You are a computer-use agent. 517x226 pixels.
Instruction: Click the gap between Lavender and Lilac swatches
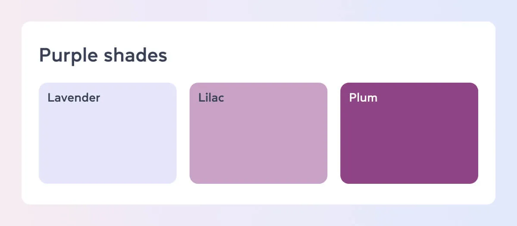[183, 133]
